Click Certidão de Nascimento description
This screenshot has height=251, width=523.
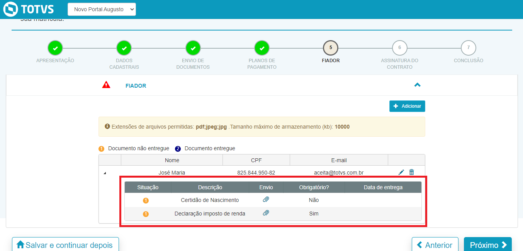[x=210, y=200]
